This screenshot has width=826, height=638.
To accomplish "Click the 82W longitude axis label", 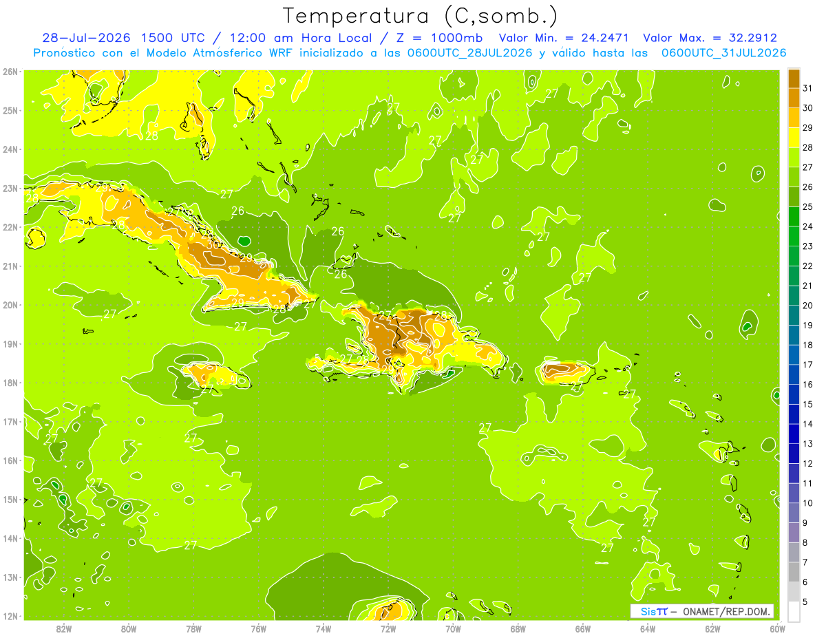I will [x=63, y=629].
